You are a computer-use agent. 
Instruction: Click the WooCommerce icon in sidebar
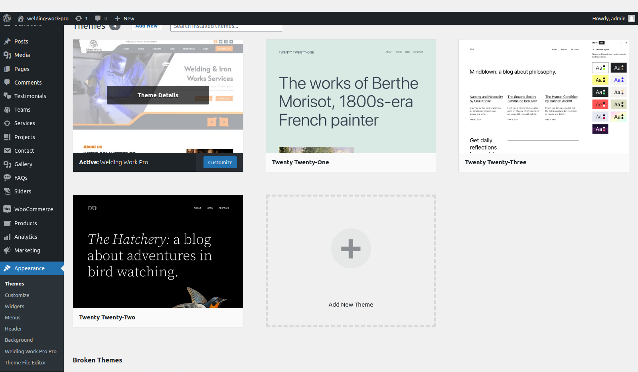pyautogui.click(x=7, y=209)
